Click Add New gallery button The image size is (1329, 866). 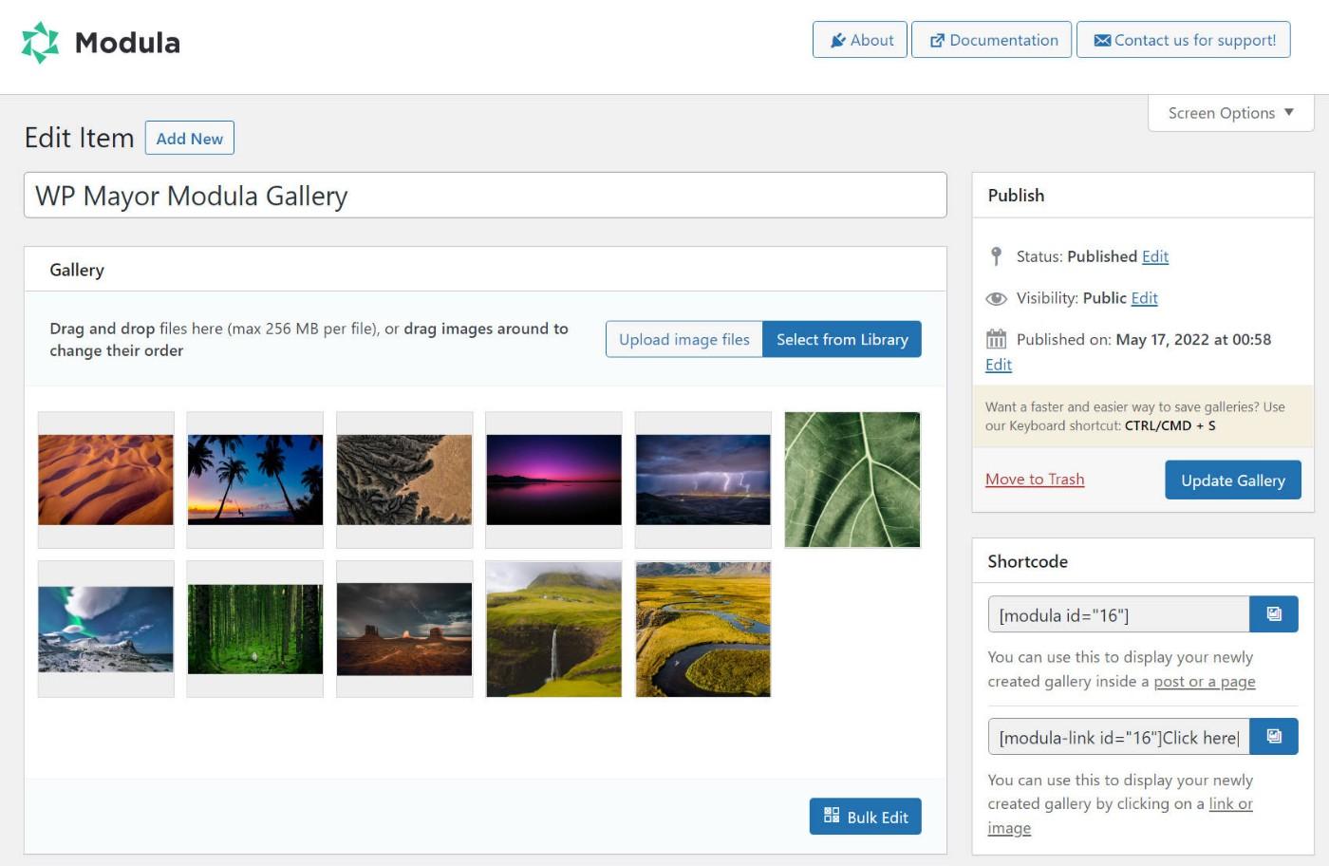[190, 139]
